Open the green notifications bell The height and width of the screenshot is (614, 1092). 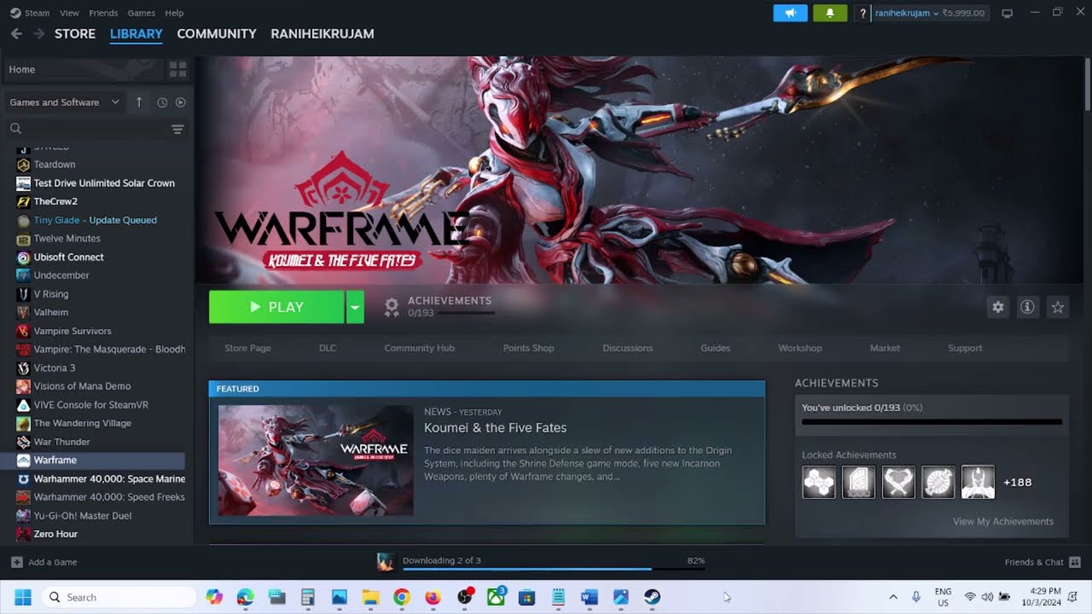830,13
